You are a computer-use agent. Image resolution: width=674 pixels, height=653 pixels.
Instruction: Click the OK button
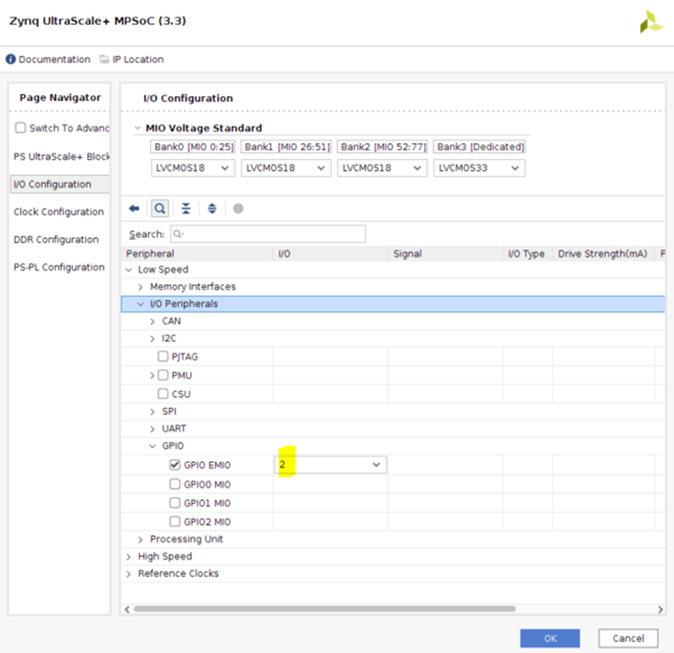tap(550, 638)
